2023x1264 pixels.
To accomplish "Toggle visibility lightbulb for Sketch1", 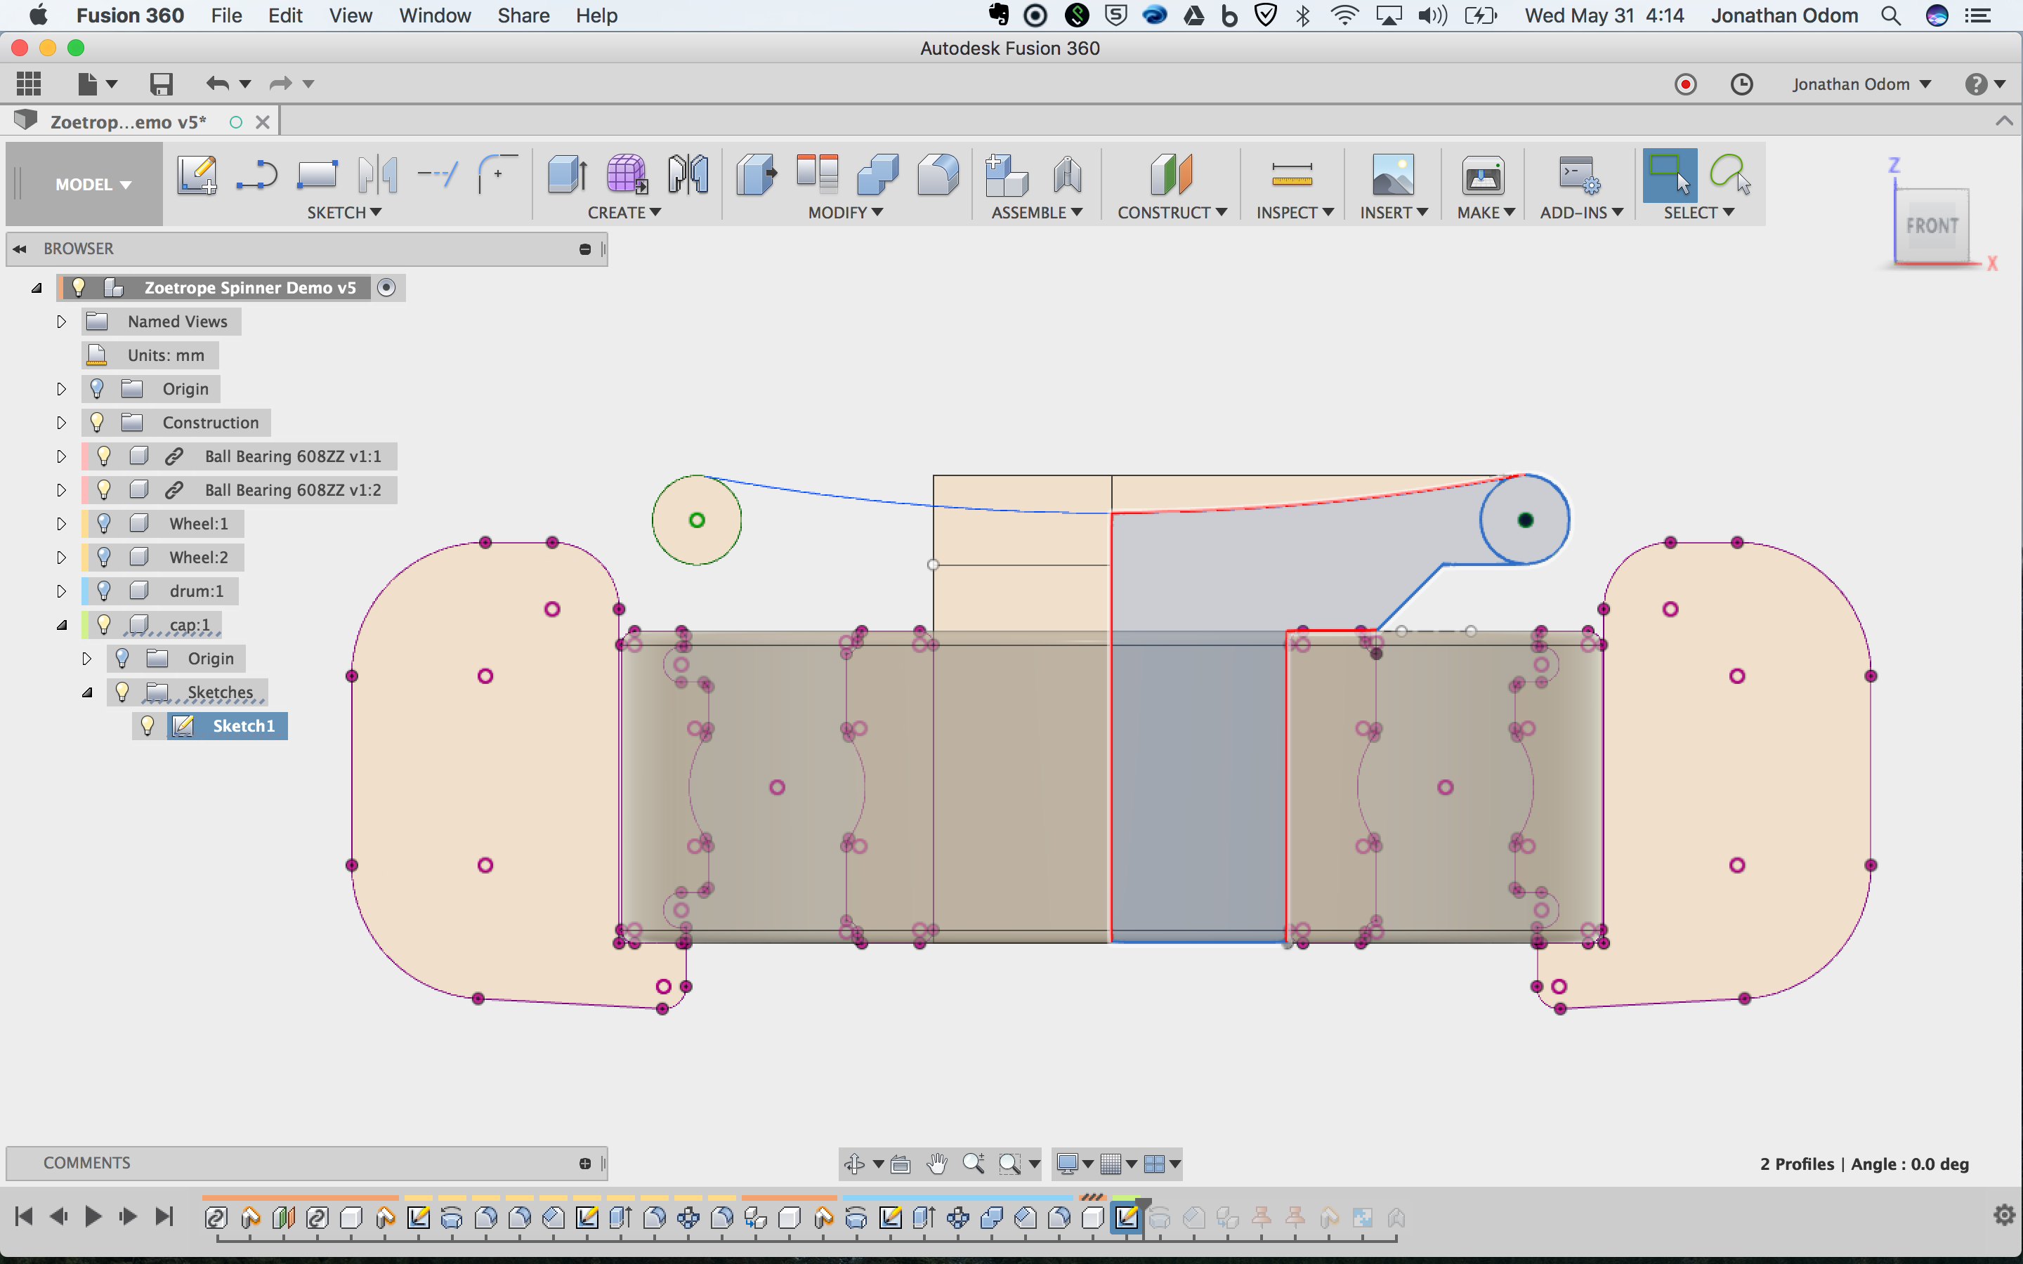I will point(148,725).
